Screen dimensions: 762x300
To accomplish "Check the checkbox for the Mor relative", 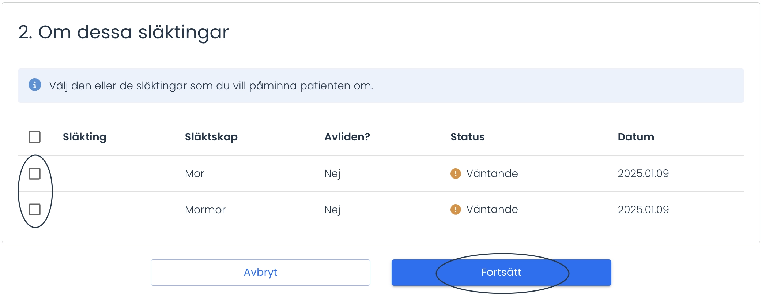I will click(35, 173).
